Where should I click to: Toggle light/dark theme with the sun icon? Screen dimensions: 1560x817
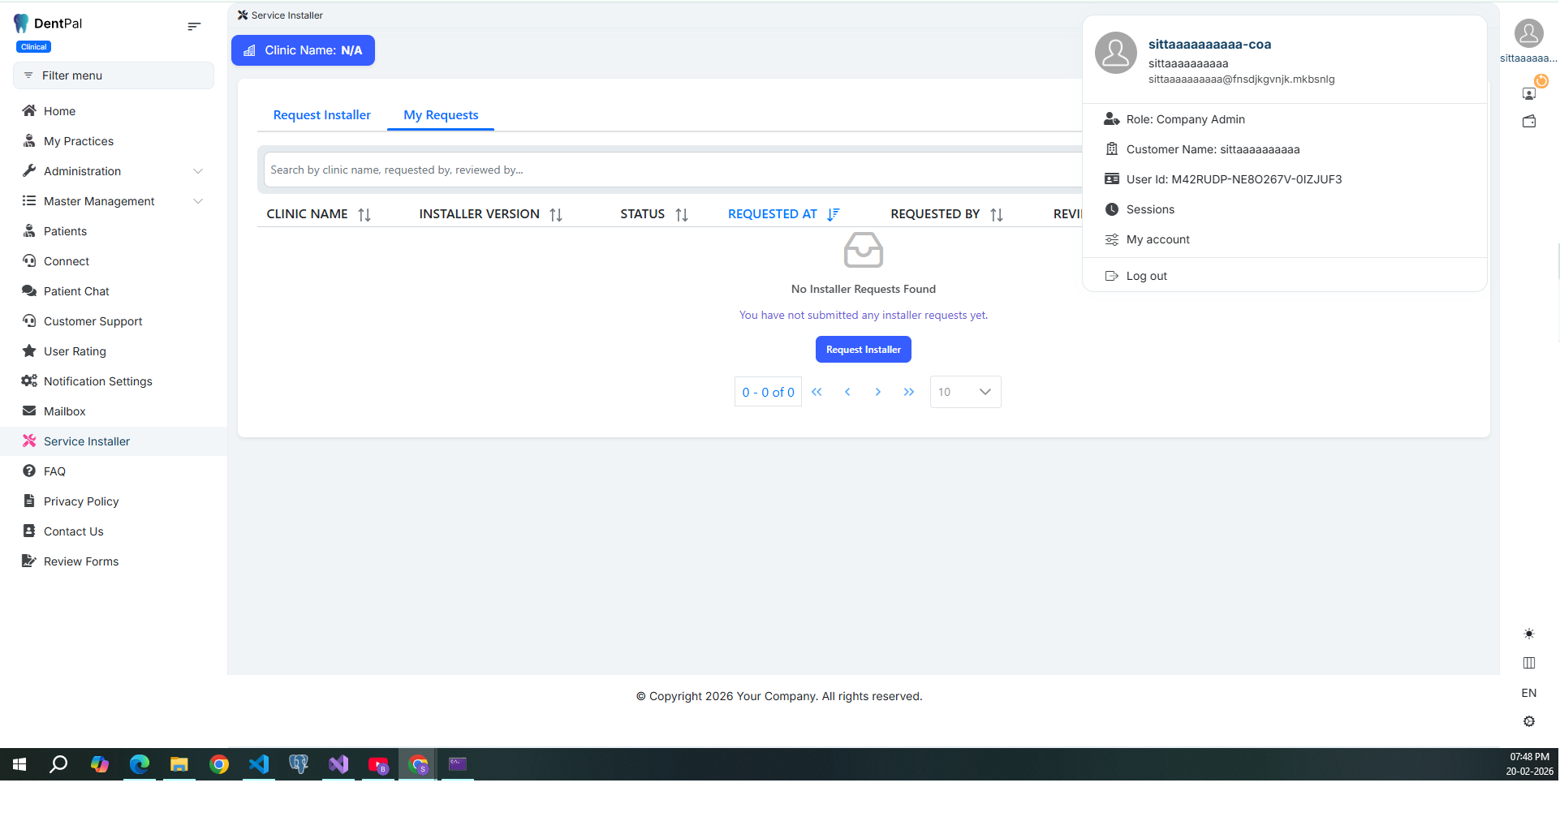[x=1529, y=634]
